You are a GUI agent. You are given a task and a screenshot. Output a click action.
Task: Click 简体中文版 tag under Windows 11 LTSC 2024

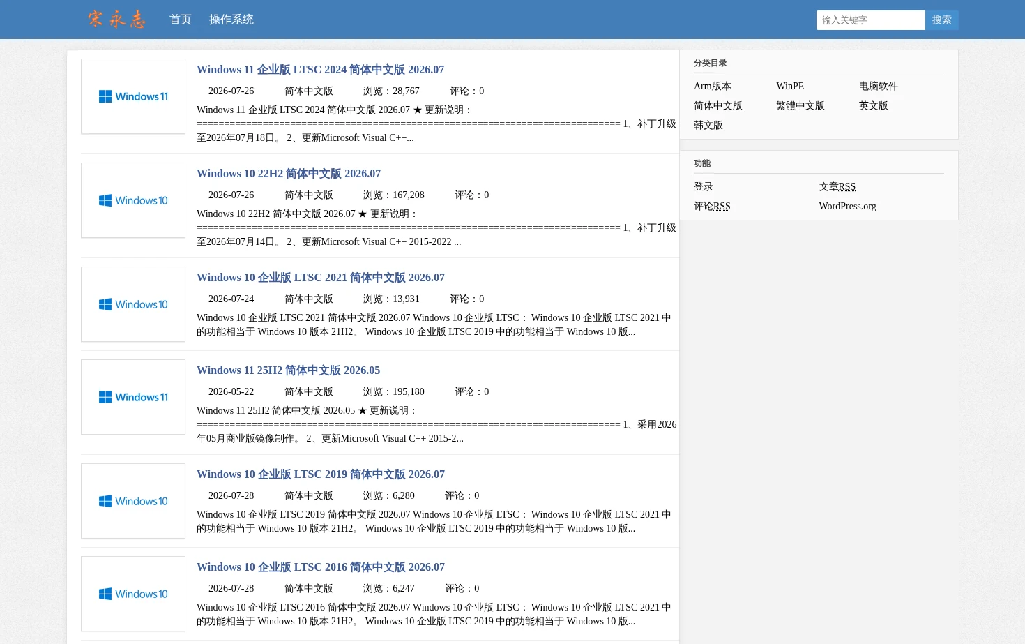[309, 91]
